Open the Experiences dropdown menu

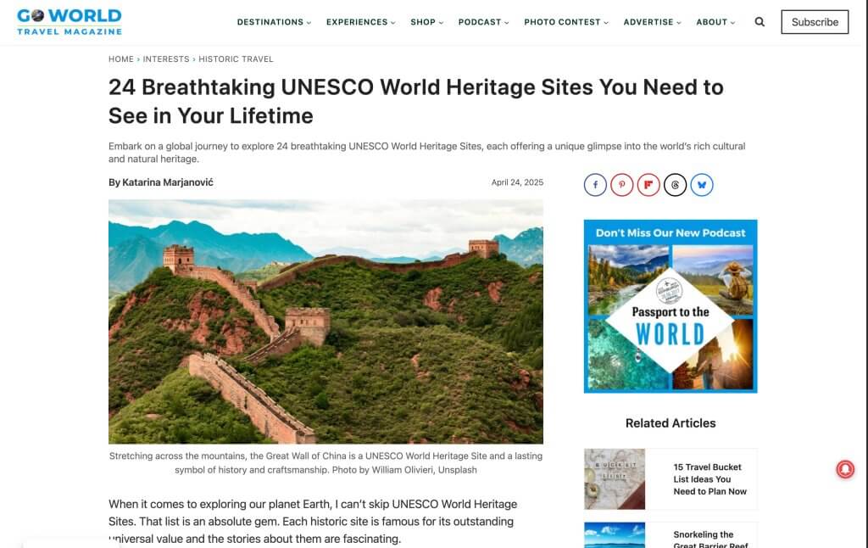[x=359, y=22]
